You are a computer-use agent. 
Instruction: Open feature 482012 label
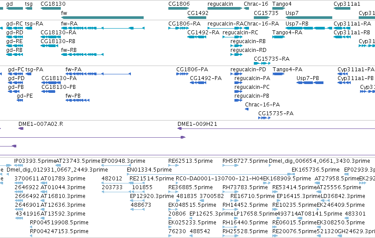[111, 179]
